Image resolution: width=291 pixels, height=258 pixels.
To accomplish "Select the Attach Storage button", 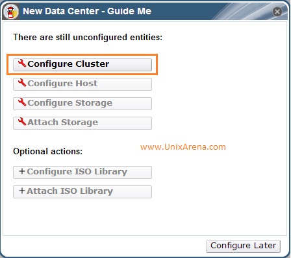I will coord(82,123).
